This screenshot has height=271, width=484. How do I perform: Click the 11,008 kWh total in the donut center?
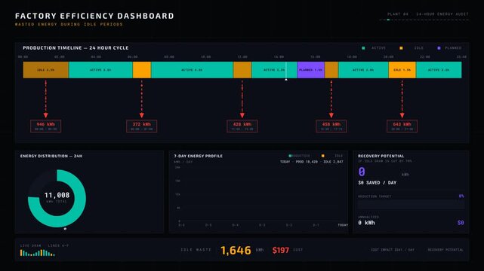(x=57, y=195)
